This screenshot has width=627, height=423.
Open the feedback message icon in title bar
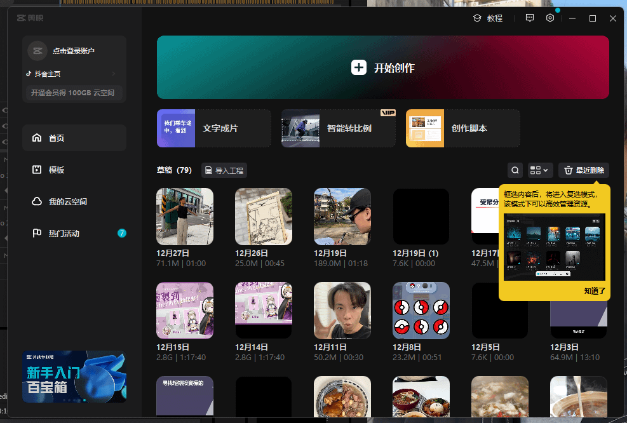coord(530,18)
